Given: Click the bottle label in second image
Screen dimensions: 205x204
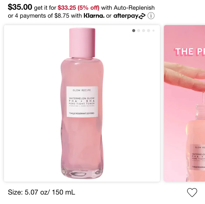Looking at the screenshot, I should tap(198, 157).
